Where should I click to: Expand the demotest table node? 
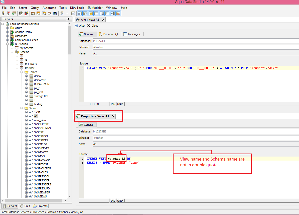point(27,80)
